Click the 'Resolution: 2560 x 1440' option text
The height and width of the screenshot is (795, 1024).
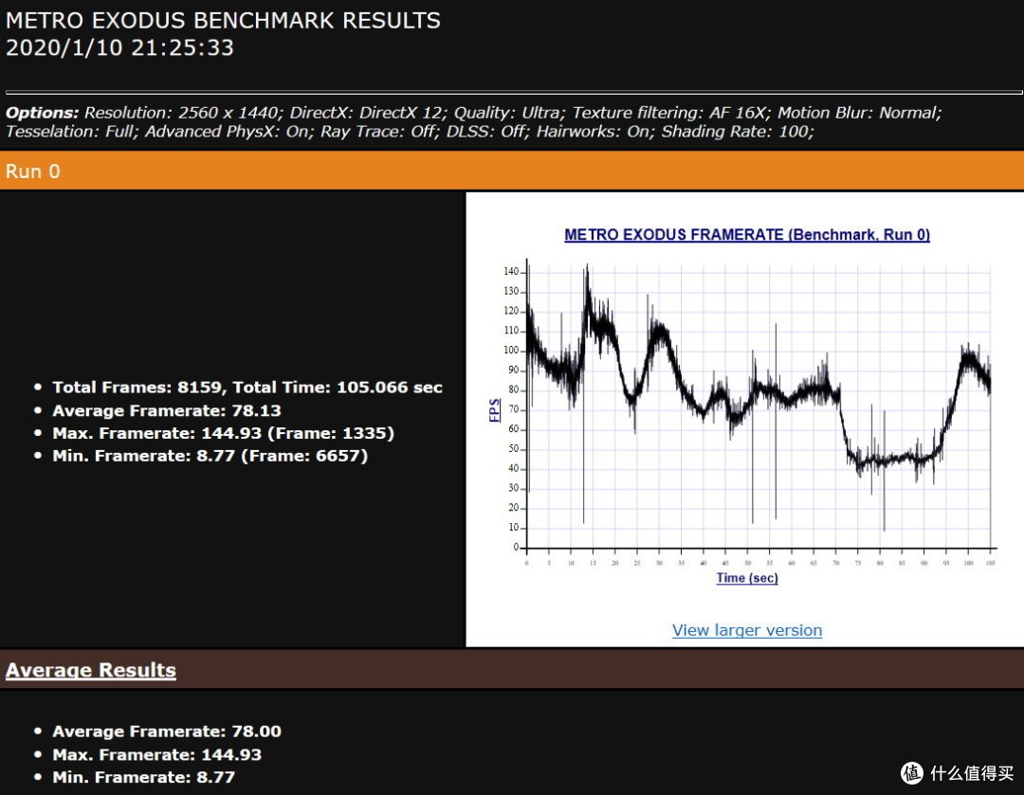pyautogui.click(x=184, y=112)
